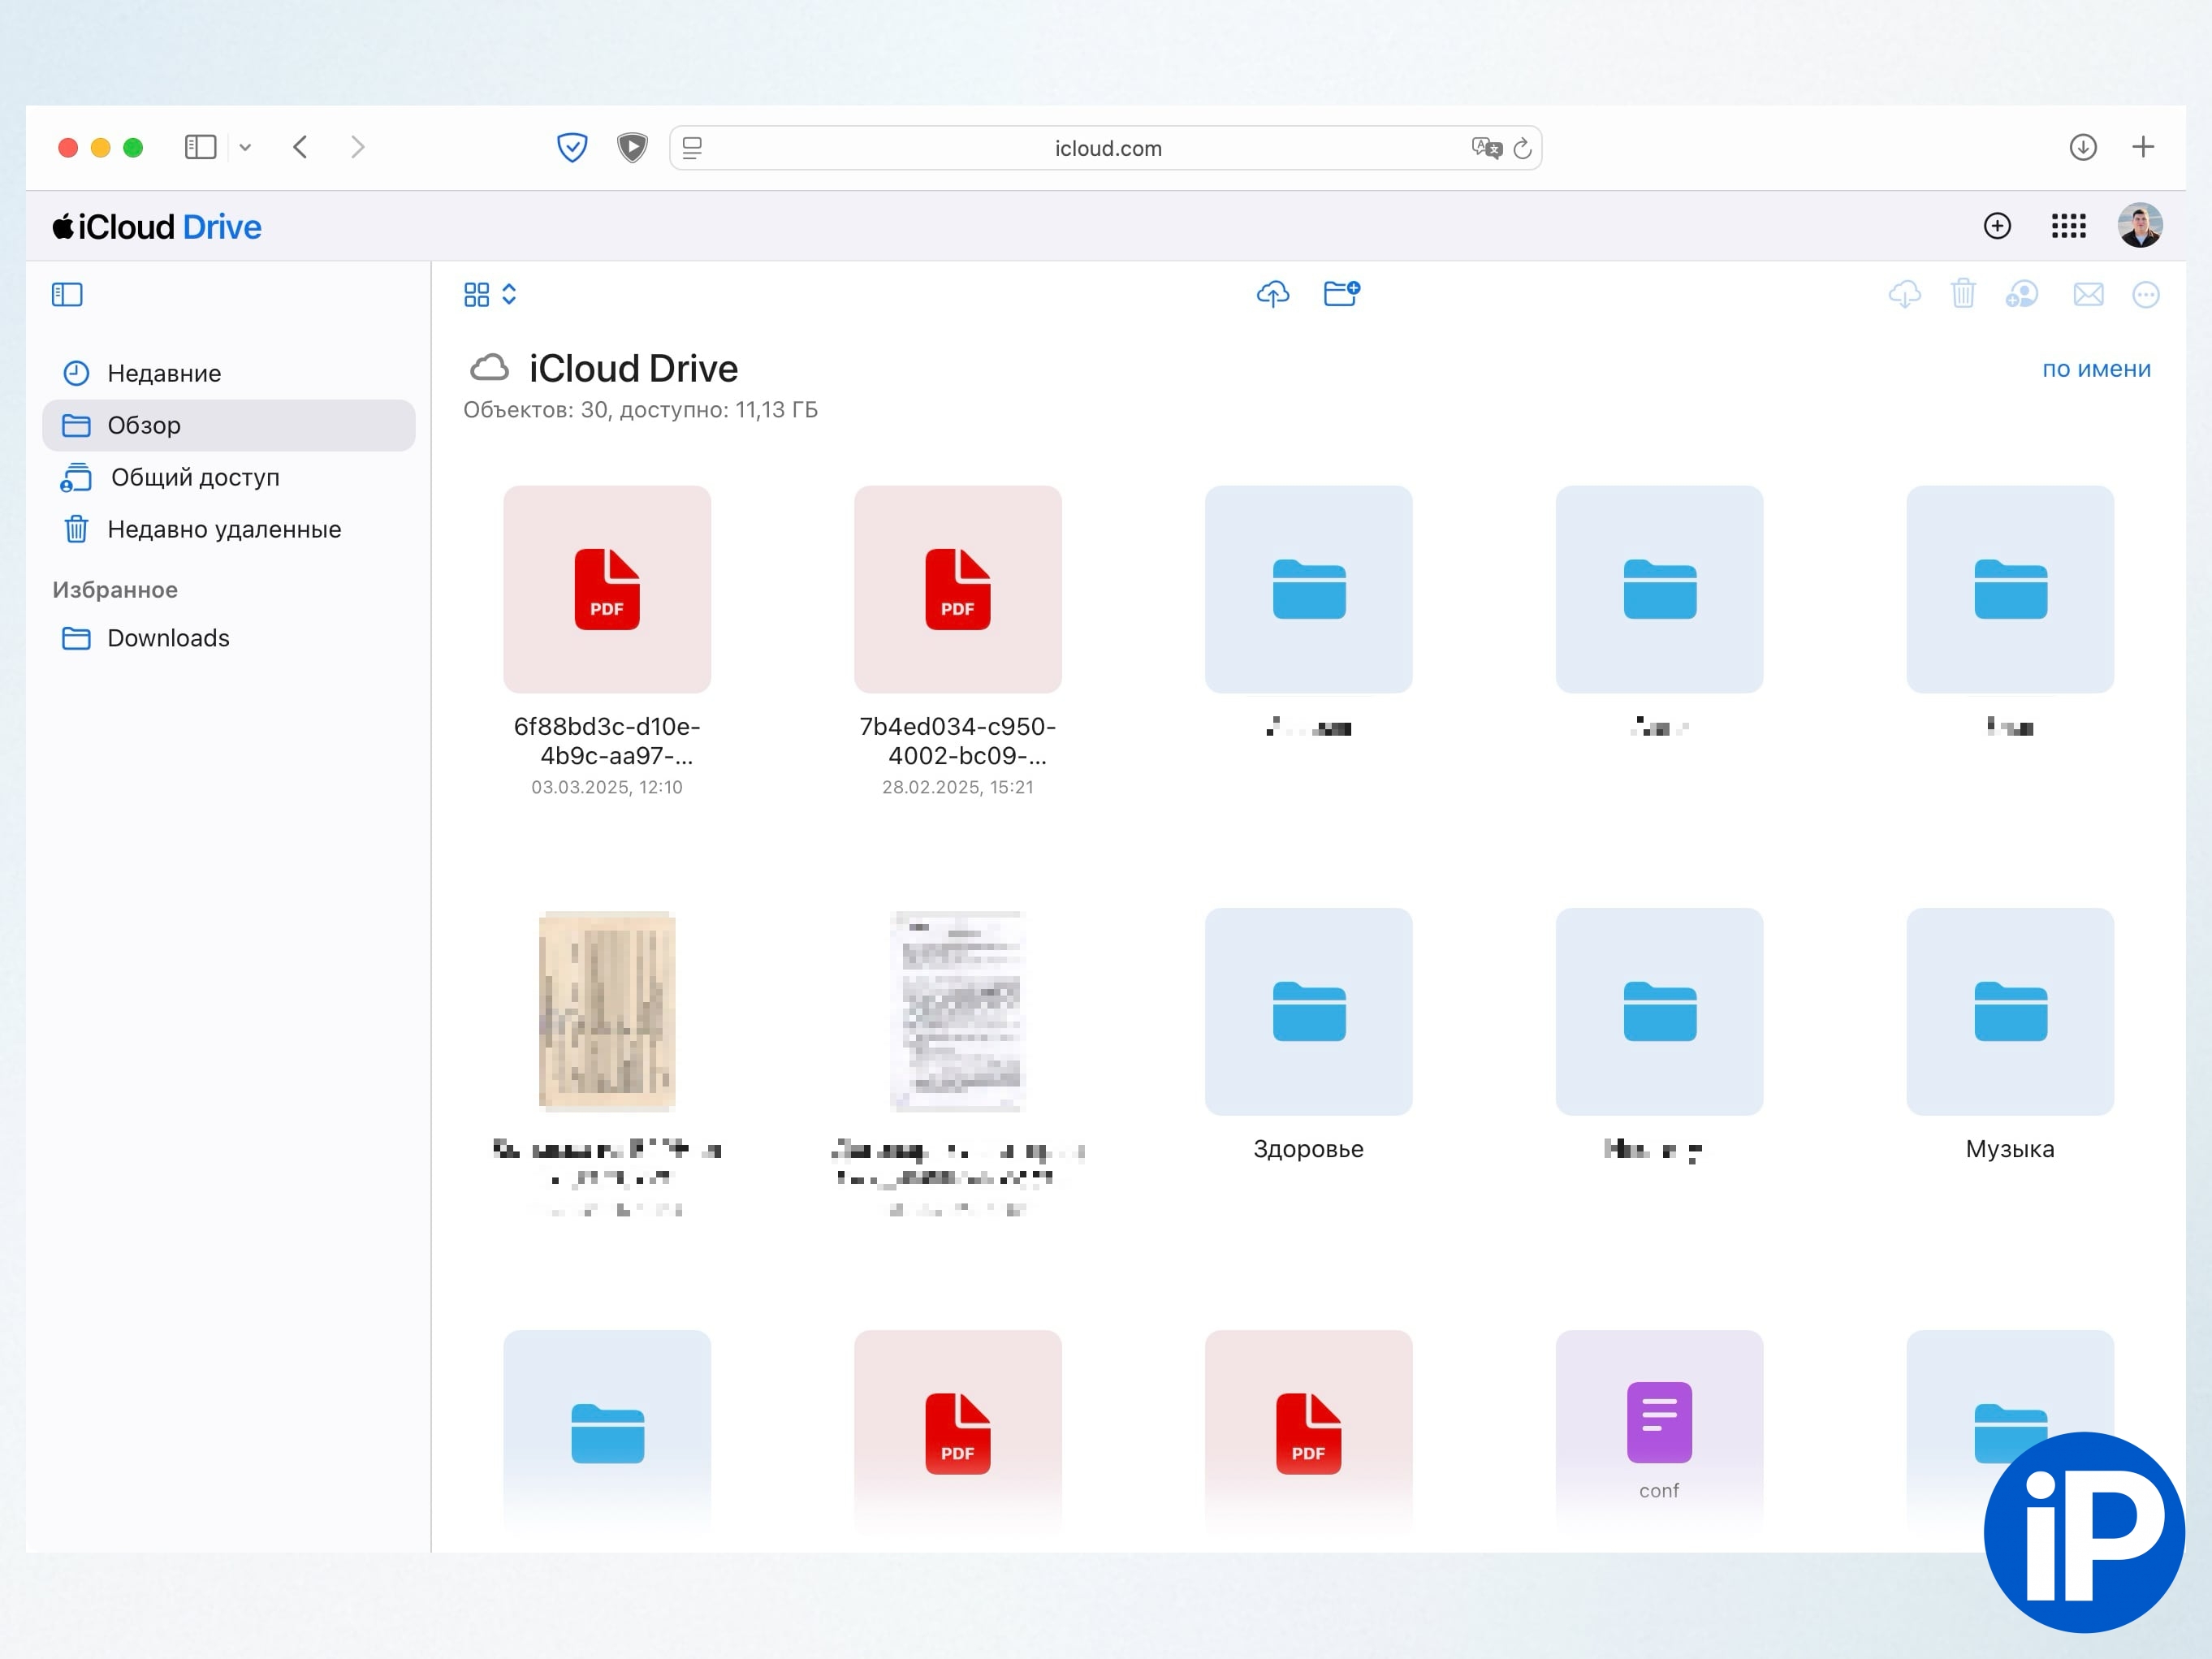Open the Downloads favorite folder

(x=167, y=638)
